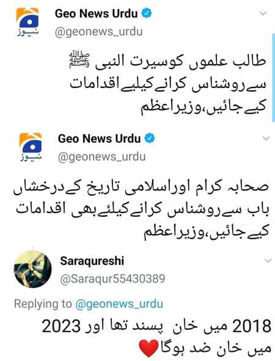Click the red heart emoji in the reply

(148, 348)
